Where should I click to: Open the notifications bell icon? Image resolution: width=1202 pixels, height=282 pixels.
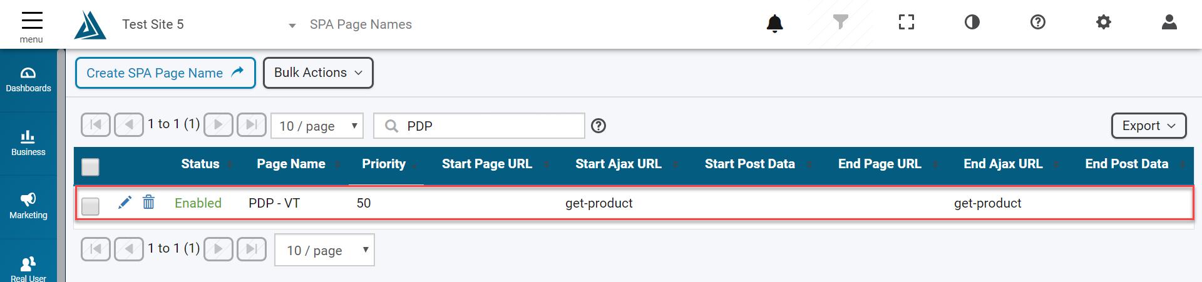pos(774,23)
